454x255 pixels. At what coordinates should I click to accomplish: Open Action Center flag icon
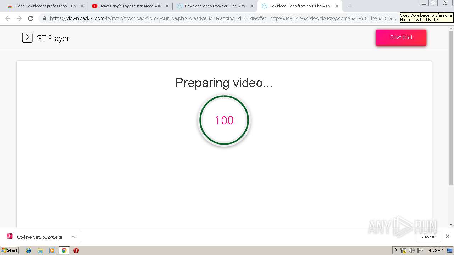tap(420, 250)
